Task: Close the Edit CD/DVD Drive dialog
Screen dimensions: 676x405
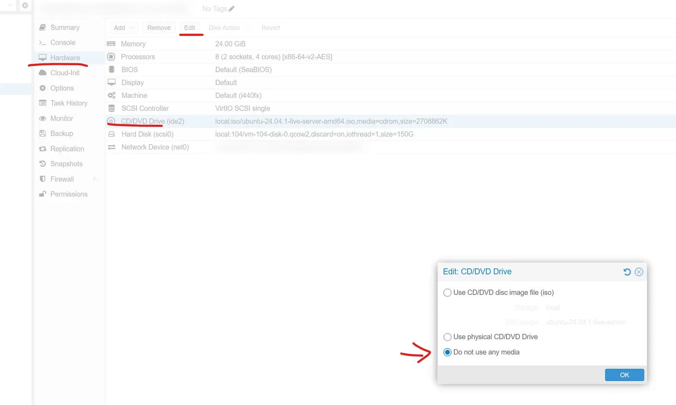Action: tap(639, 272)
